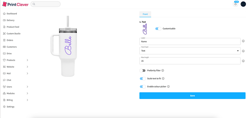Click the search input box

[46, 4]
